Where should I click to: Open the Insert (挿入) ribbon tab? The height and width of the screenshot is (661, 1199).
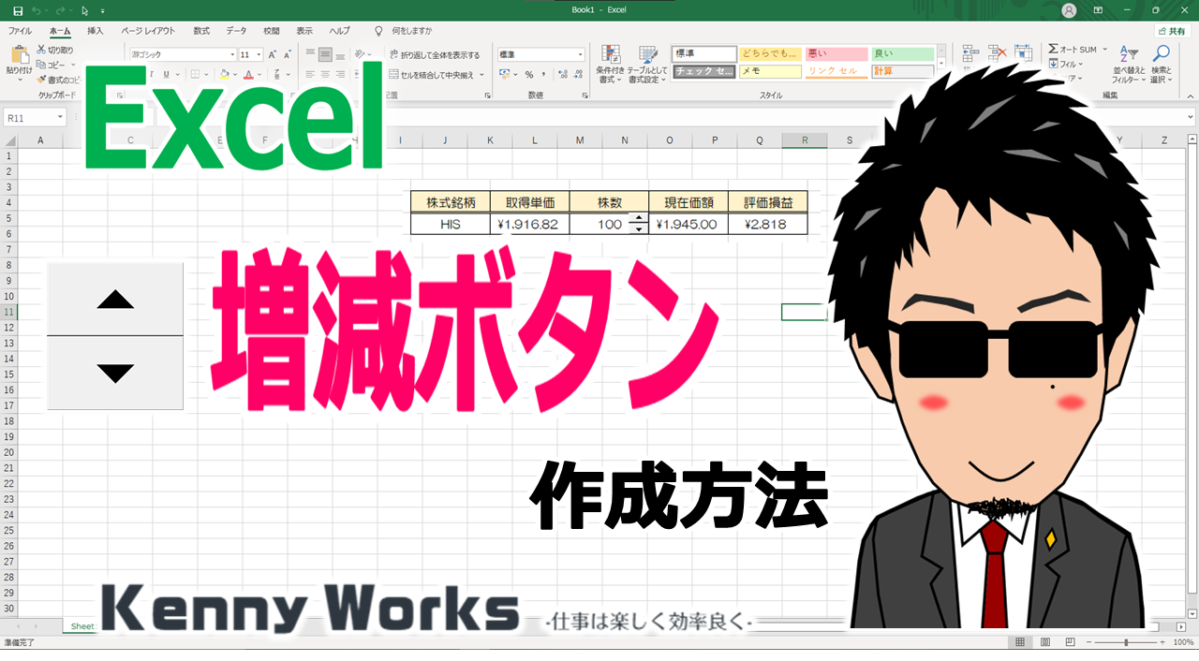click(x=95, y=31)
